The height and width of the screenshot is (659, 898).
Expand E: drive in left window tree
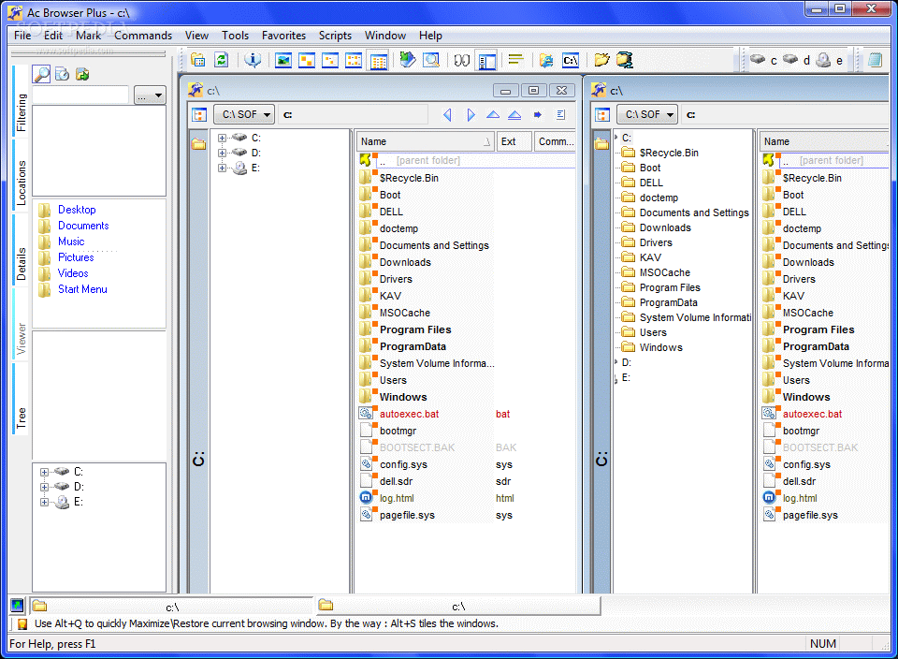222,168
